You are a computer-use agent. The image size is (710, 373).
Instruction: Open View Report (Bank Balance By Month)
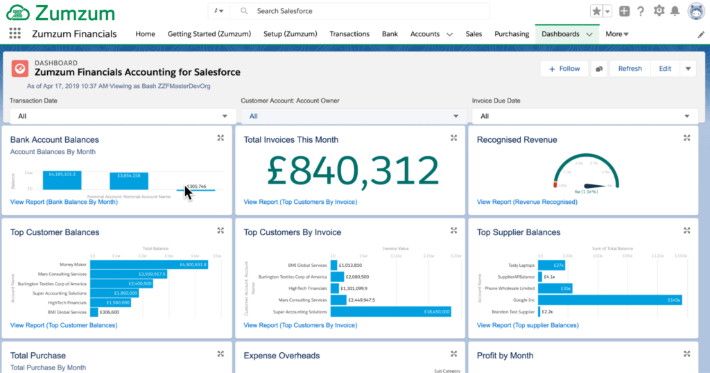(x=64, y=202)
